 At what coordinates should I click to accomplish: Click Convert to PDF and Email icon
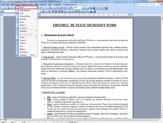[x=101, y=8]
